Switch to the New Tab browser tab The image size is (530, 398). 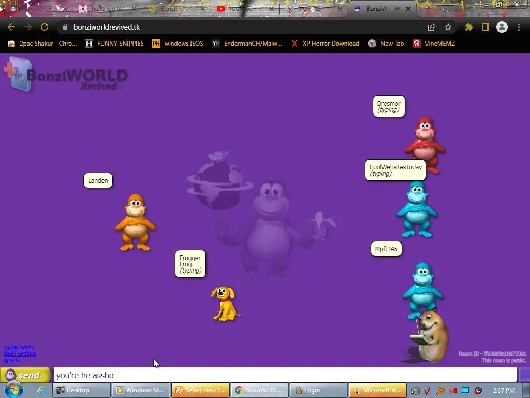coord(314,9)
